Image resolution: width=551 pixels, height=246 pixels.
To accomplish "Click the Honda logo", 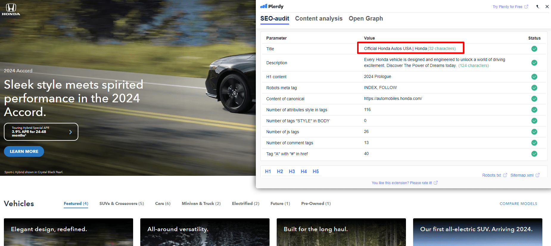I will (x=11, y=9).
